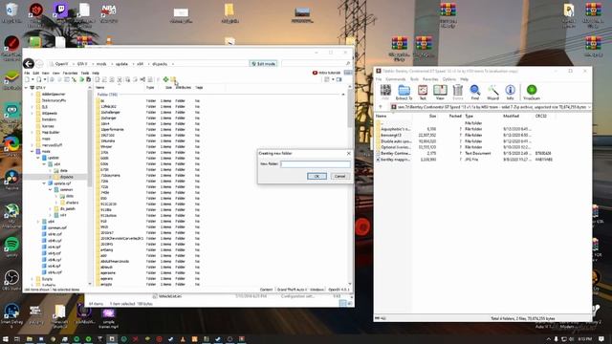Click the taskbar volume speaker icon
The width and height of the screenshot is (612, 344).
click(572, 339)
